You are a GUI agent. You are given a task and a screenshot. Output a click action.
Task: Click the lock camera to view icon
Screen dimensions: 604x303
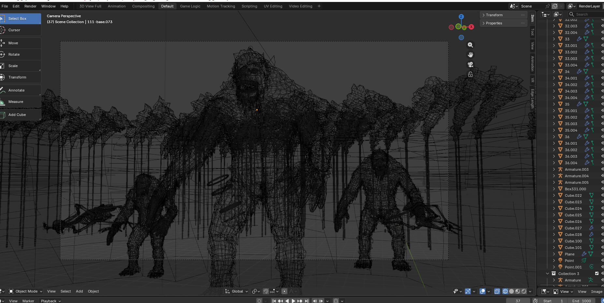(x=470, y=74)
